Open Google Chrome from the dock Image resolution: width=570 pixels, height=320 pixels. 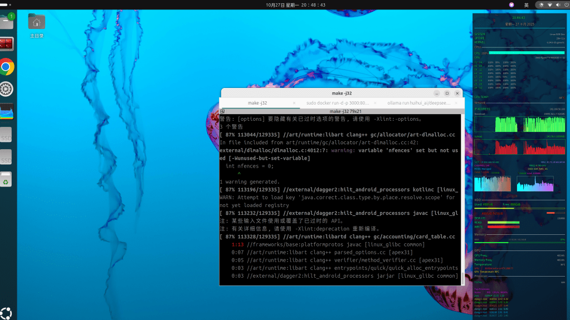tap(7, 67)
